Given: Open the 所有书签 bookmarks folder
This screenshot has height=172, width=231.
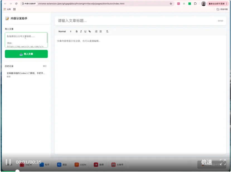Looking at the screenshot, I should click(x=222, y=9).
